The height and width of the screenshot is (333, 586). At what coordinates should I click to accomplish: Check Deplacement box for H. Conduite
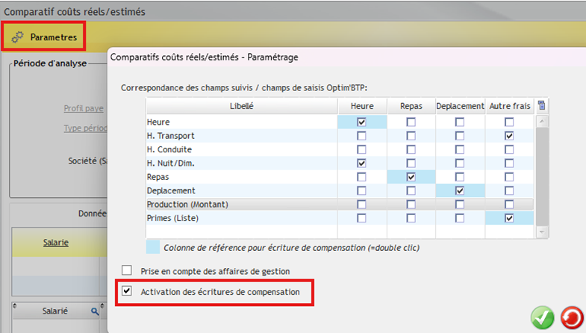[x=460, y=149]
